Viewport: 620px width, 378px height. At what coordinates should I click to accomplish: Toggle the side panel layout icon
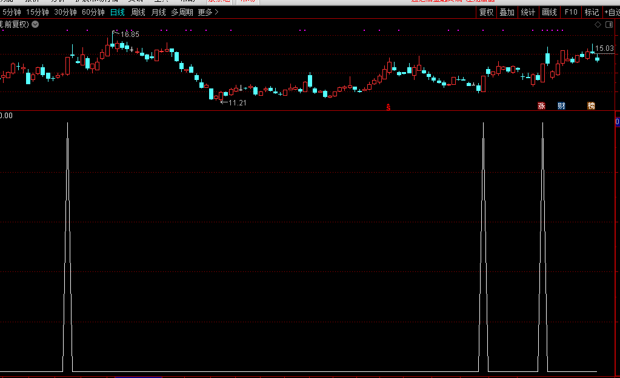pyautogui.click(x=610, y=24)
